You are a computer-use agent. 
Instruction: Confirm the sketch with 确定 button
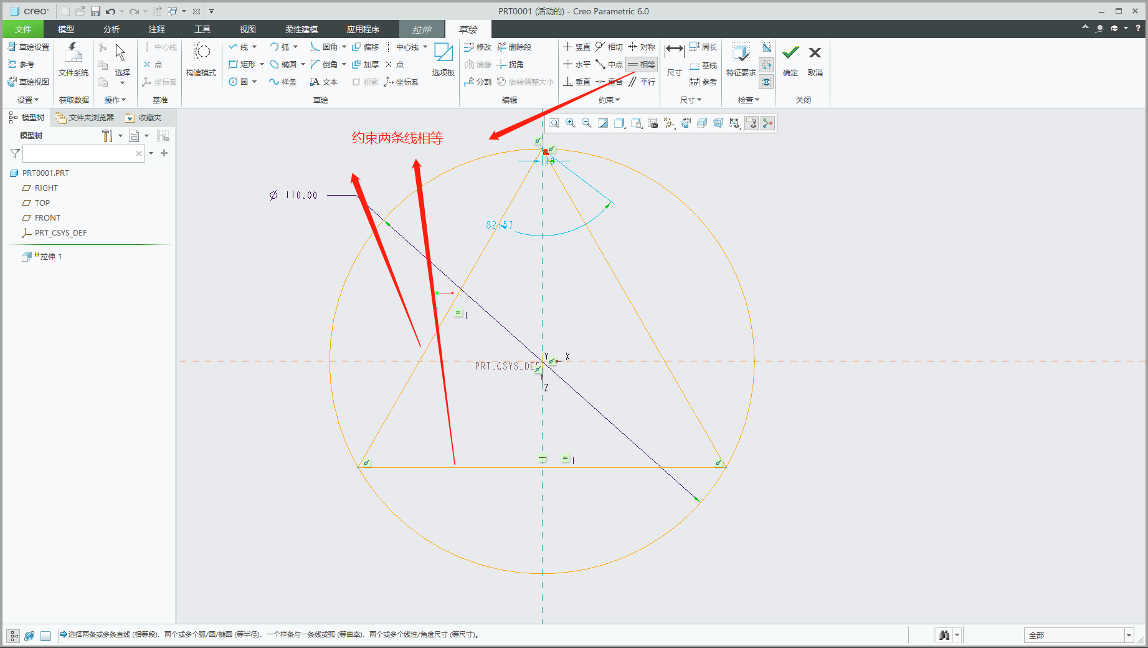coord(790,59)
